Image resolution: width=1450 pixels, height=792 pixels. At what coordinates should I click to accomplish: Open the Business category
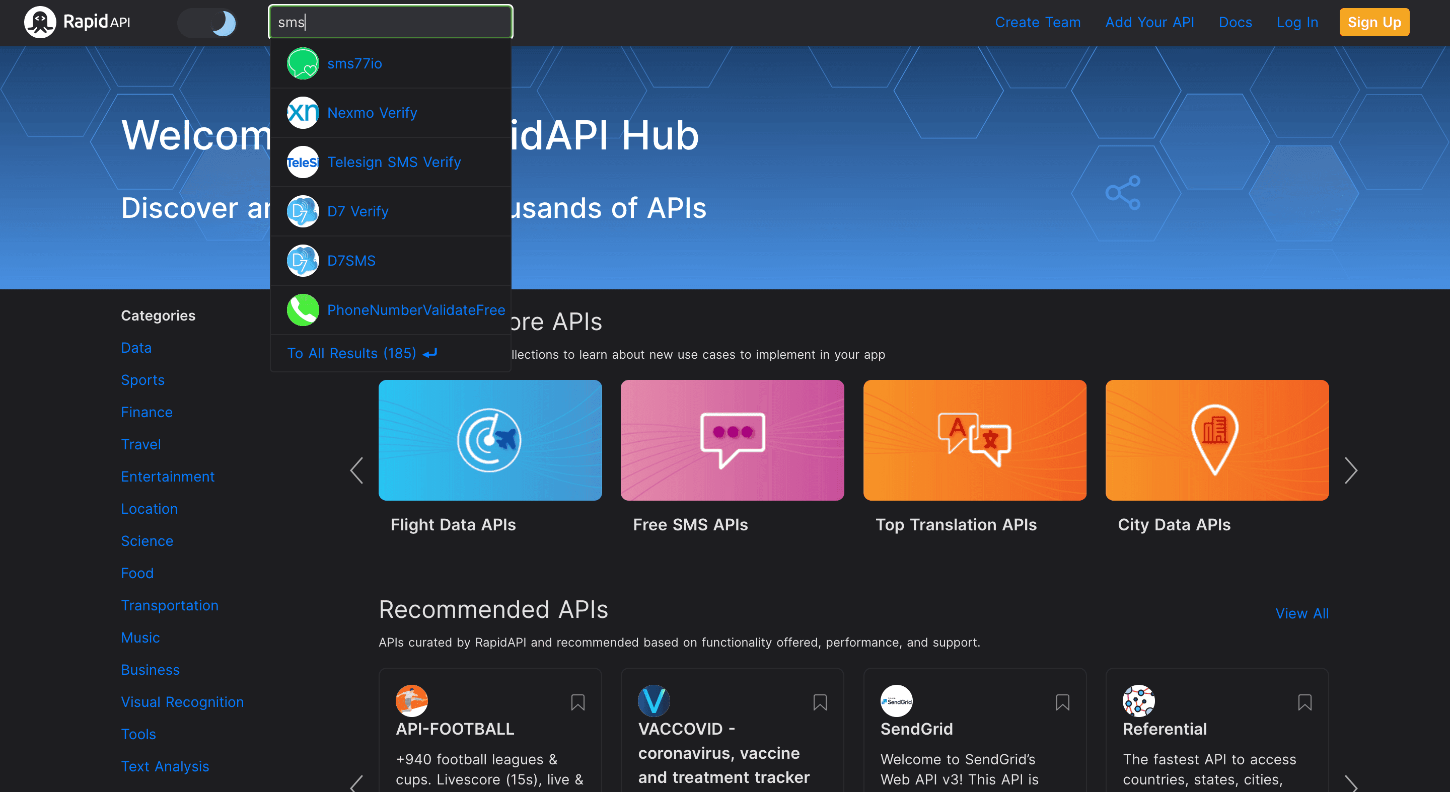click(x=151, y=670)
